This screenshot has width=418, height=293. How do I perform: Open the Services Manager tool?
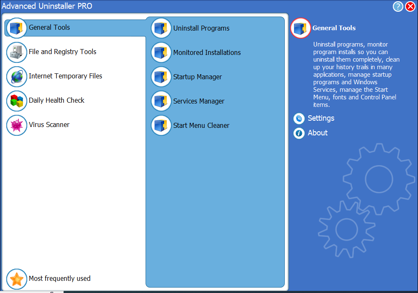(x=199, y=101)
